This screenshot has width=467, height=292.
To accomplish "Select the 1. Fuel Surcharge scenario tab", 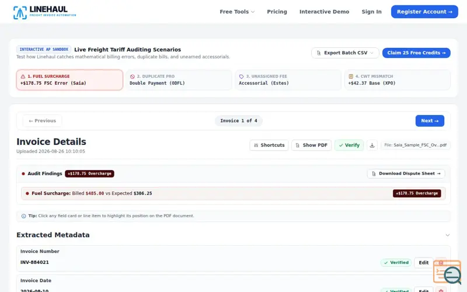I will (69, 80).
